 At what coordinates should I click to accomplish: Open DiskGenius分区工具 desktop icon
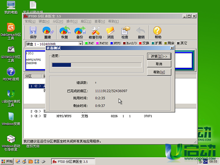11,31
